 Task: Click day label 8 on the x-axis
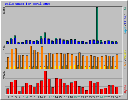pyautogui.click(x=34, y=97)
